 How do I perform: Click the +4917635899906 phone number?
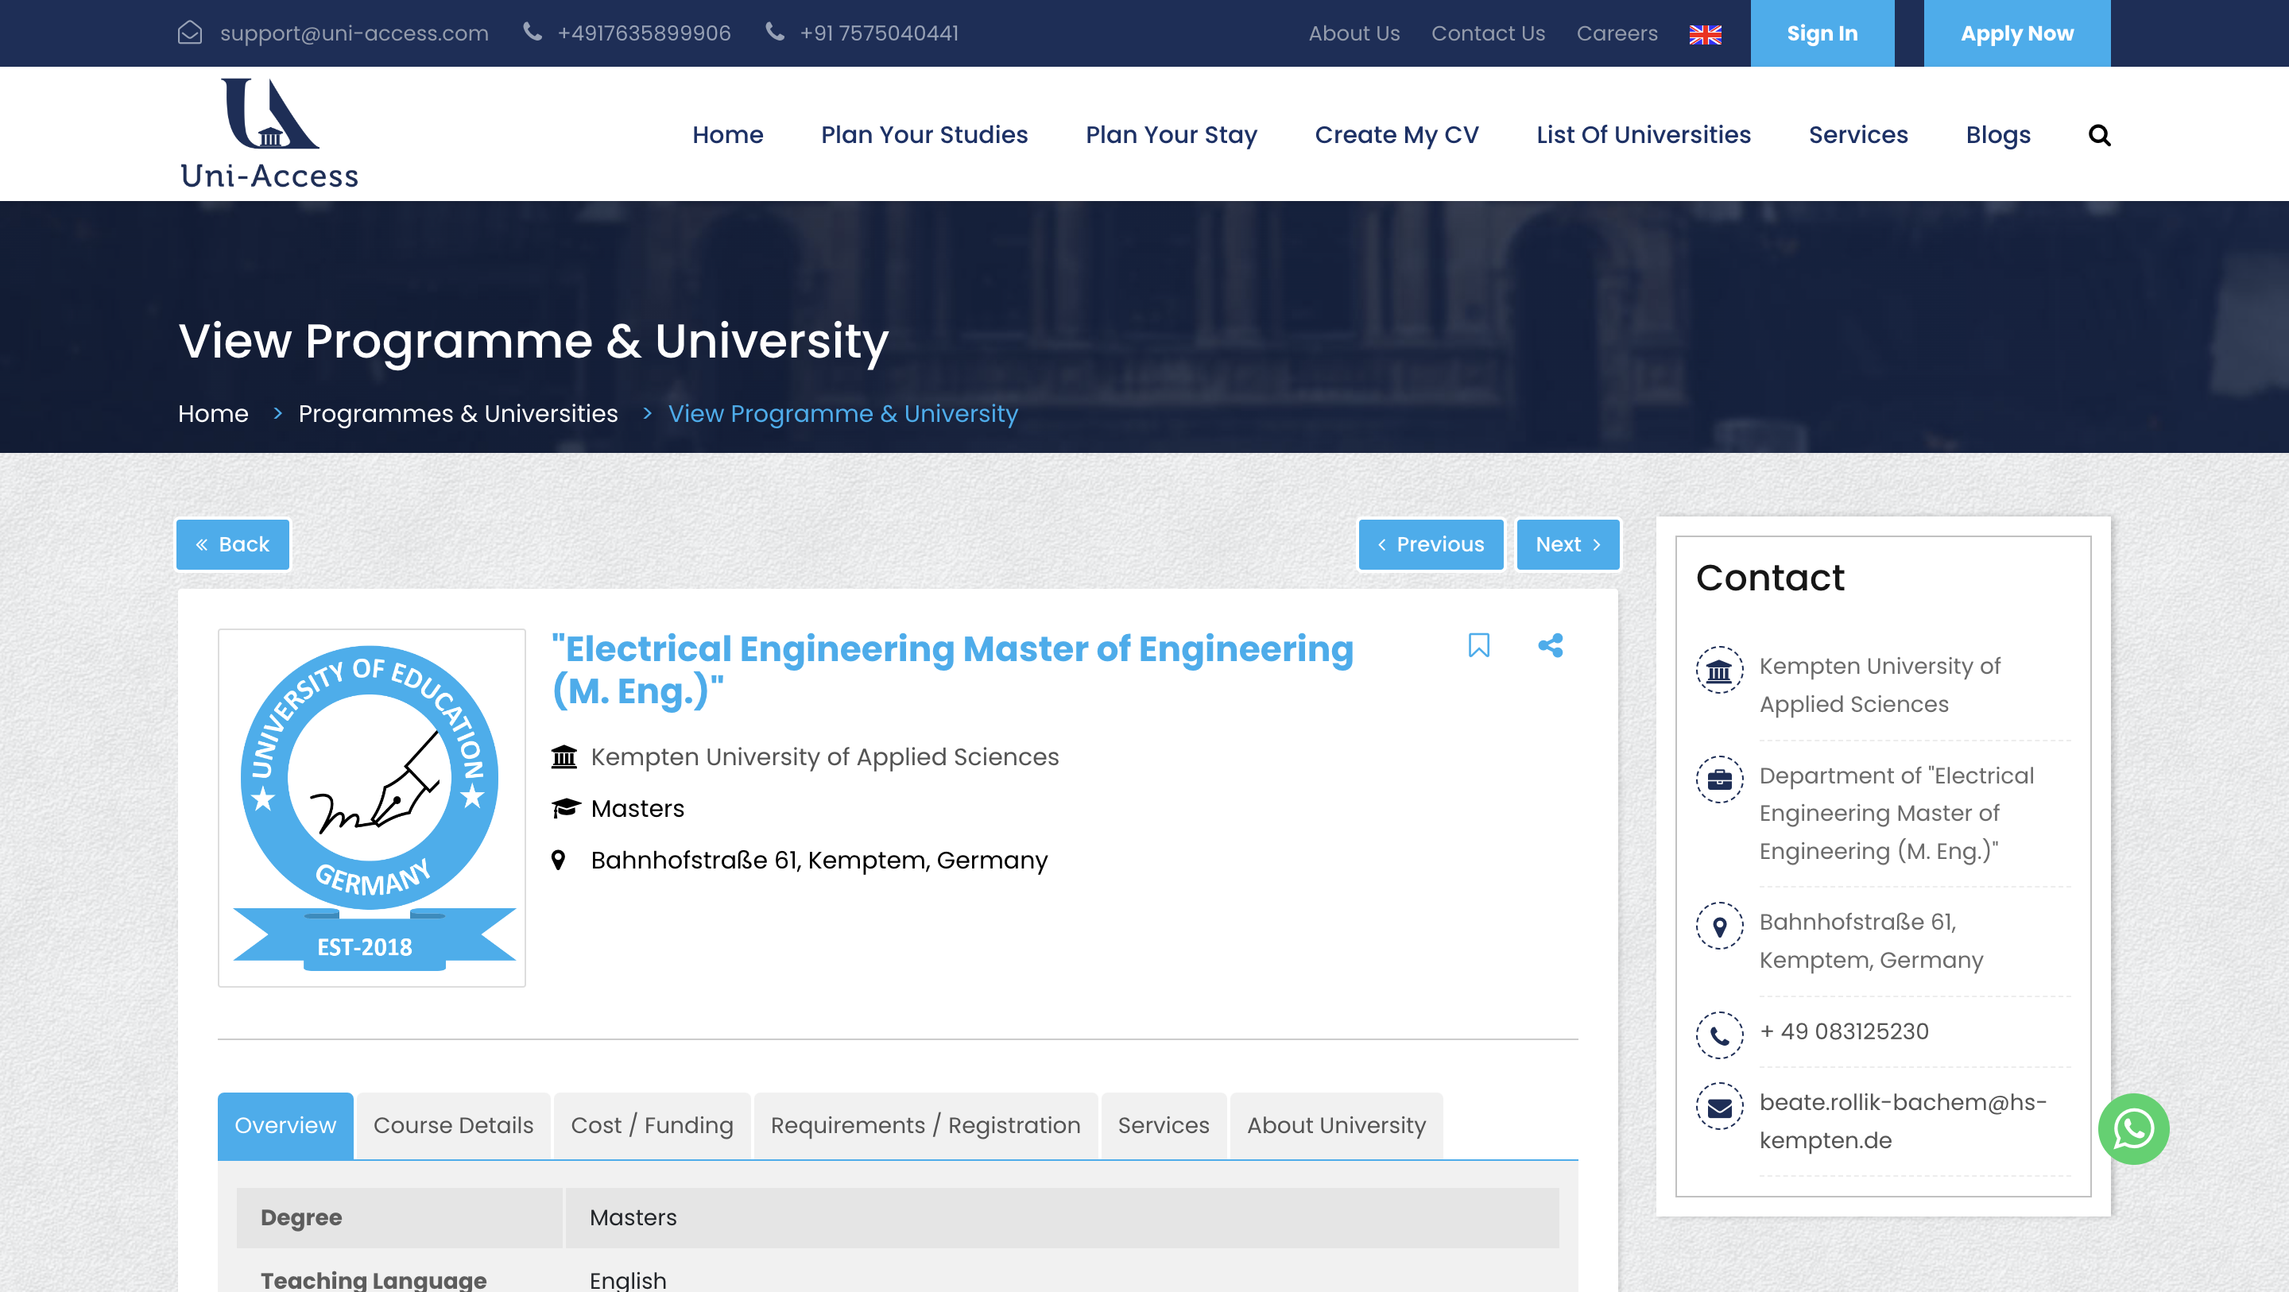click(643, 33)
